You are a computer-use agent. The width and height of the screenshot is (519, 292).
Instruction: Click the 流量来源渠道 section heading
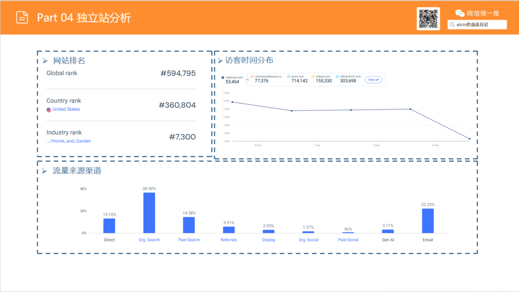pyautogui.click(x=77, y=171)
